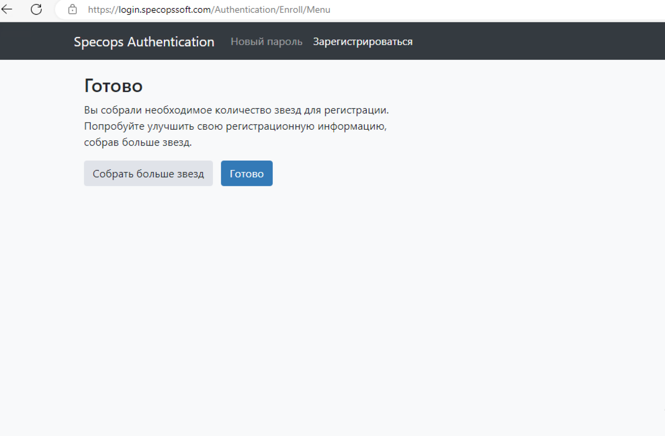Screen dimensions: 665x436
Task: Click the word Specops in header brand
Action: point(99,42)
